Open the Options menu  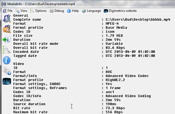click(x=38, y=11)
